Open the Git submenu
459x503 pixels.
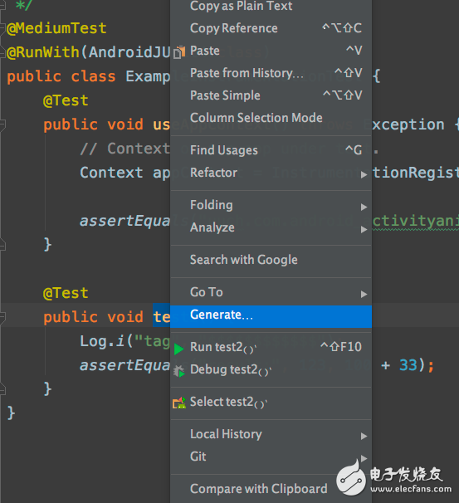point(271,457)
